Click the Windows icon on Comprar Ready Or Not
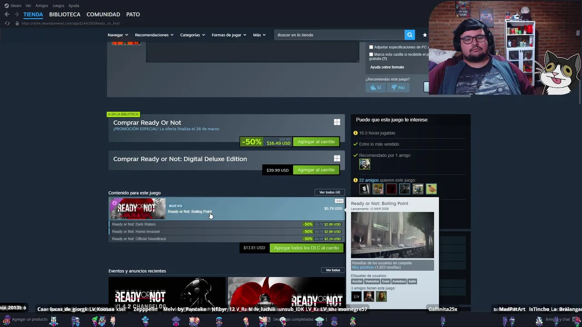582x327 pixels. [337, 122]
